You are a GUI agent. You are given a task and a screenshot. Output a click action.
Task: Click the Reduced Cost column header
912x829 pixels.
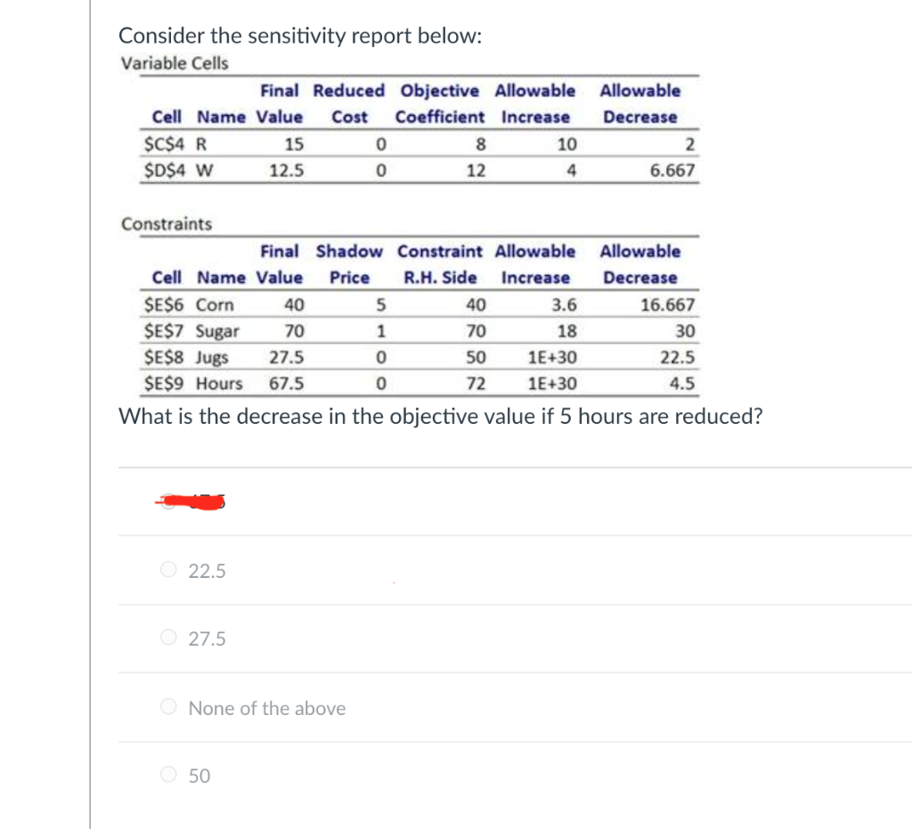pos(348,103)
